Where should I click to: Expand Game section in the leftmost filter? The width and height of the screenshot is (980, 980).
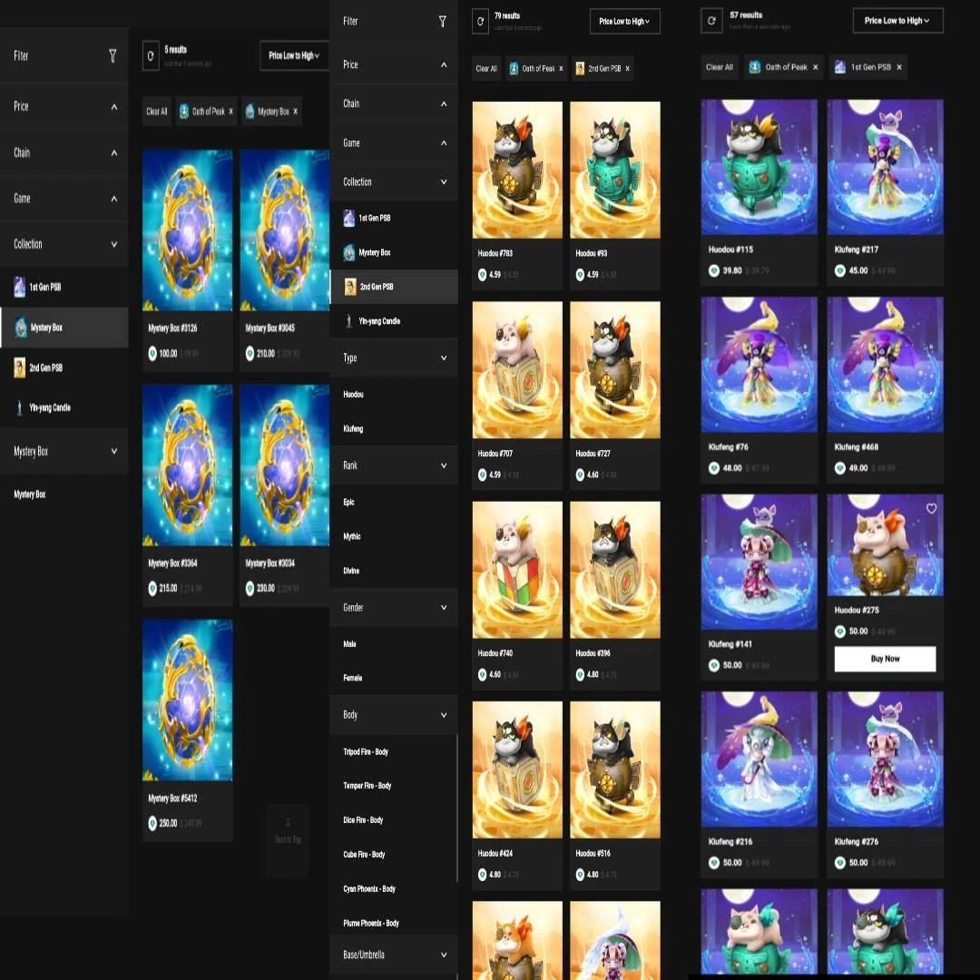tap(64, 199)
